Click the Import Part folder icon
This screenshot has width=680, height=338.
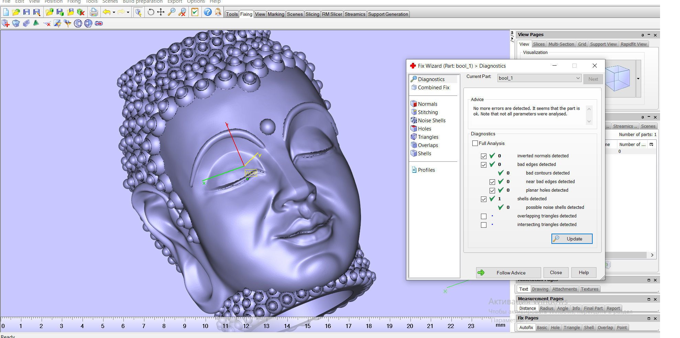(50, 12)
